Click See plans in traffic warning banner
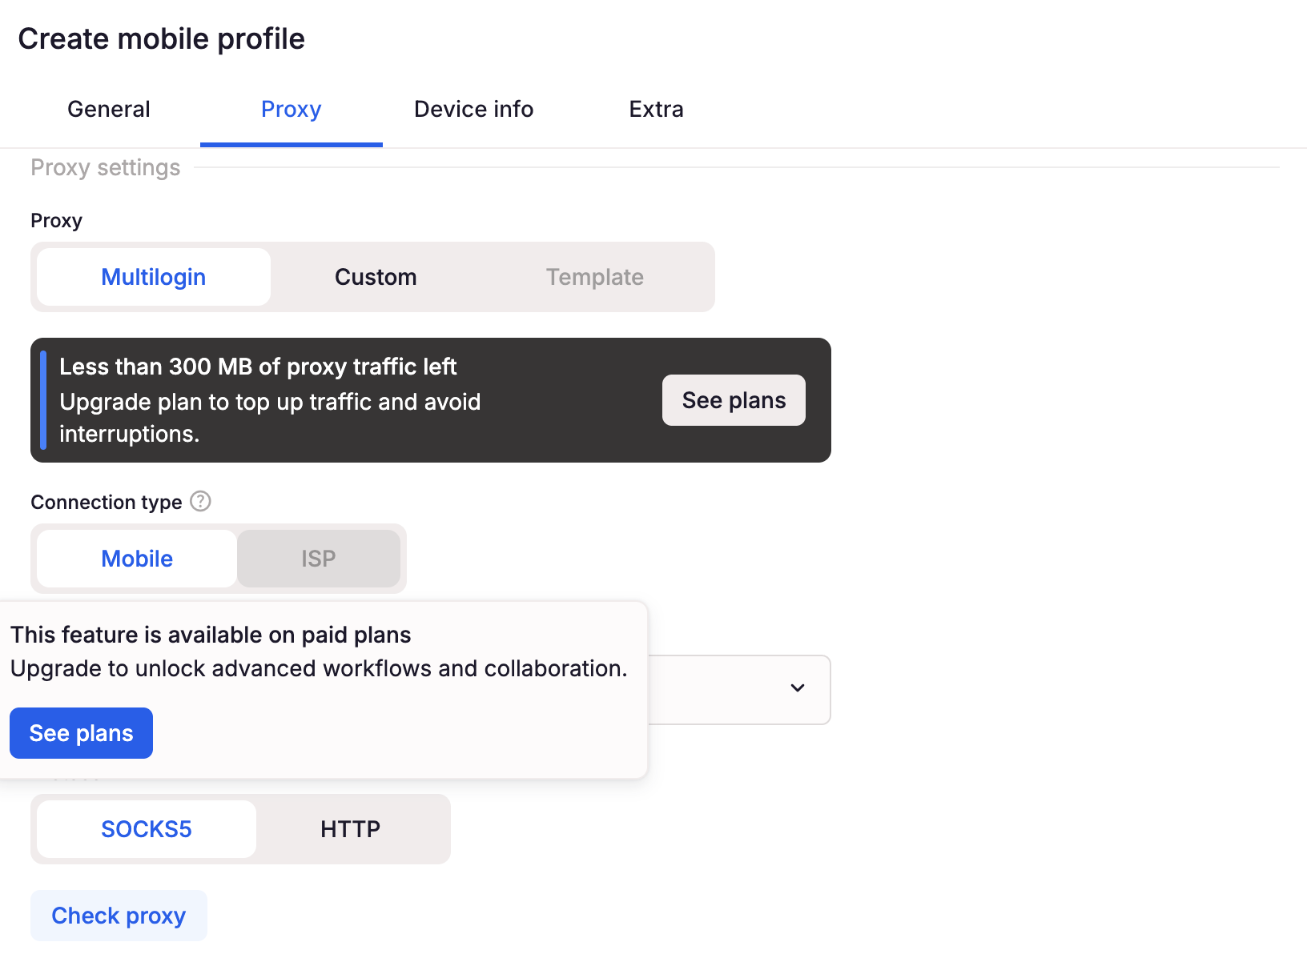 [734, 400]
